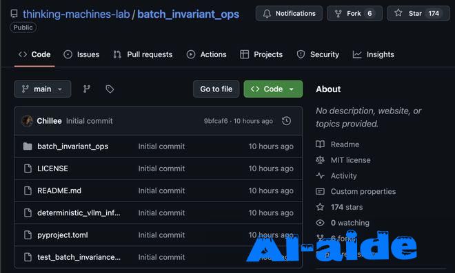
Task: Click the book icon beside Readme
Action: (x=320, y=144)
